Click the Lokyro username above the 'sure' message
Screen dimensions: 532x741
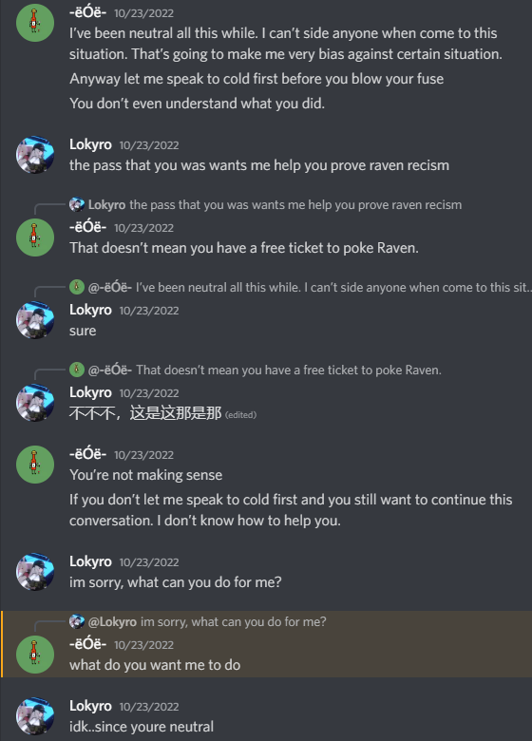pyautogui.click(x=90, y=310)
